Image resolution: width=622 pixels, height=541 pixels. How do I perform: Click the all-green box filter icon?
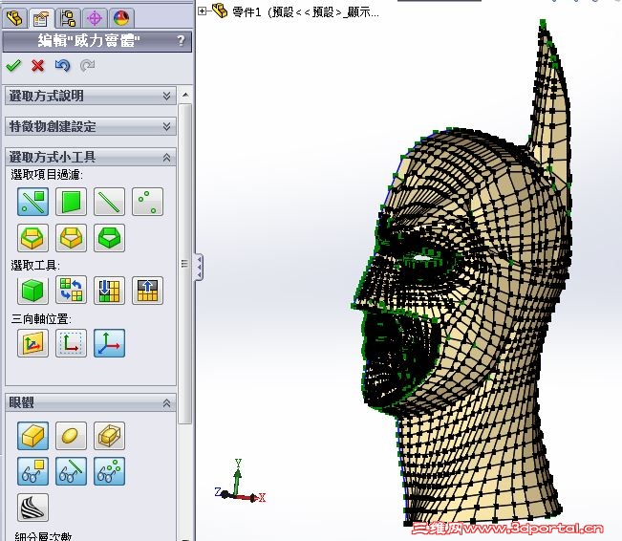109,238
